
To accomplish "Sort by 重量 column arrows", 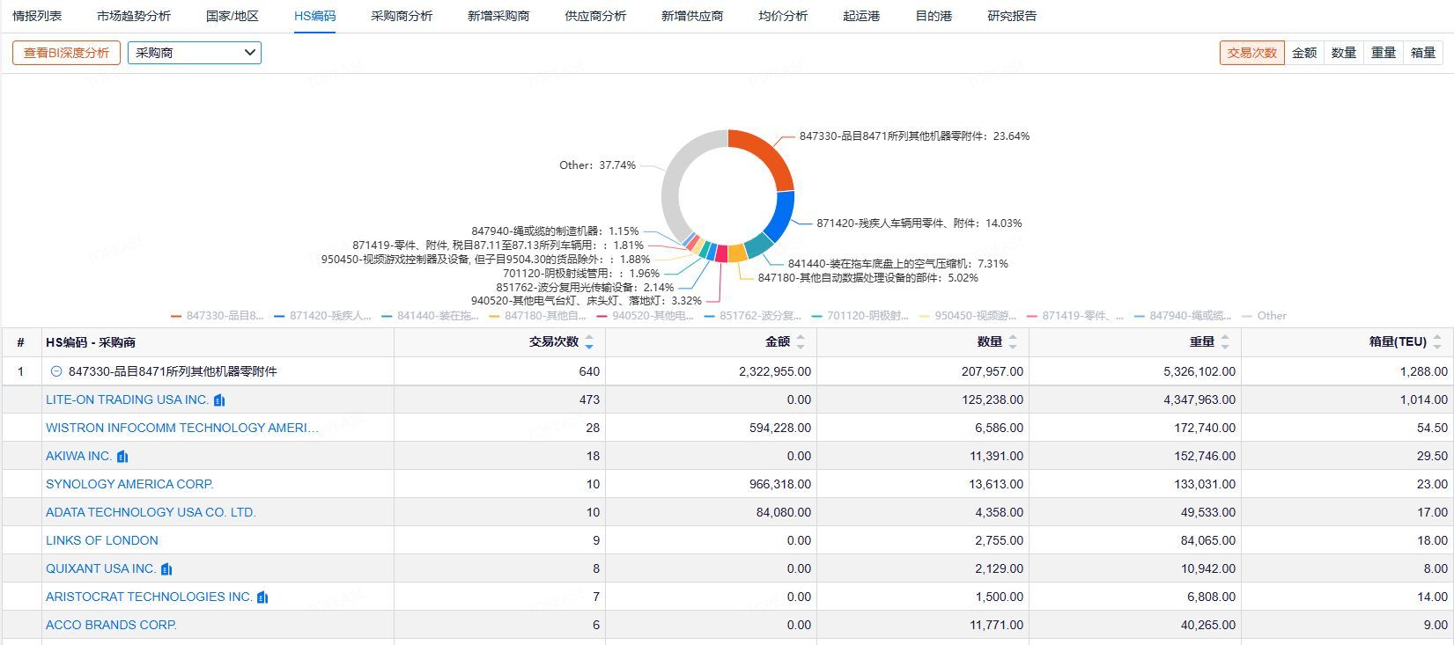I will [x=1225, y=342].
